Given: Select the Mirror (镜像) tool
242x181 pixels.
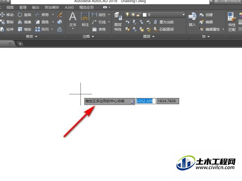Looking at the screenshot, I should (x=24, y=22).
